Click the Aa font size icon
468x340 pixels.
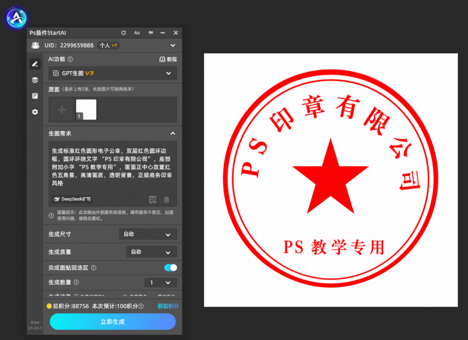point(137,33)
